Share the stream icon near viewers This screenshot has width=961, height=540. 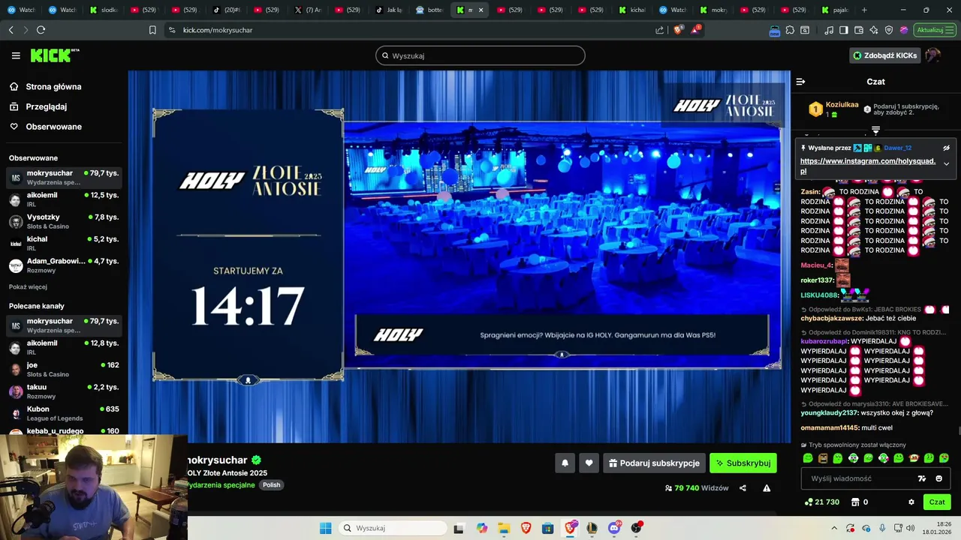[x=743, y=488]
